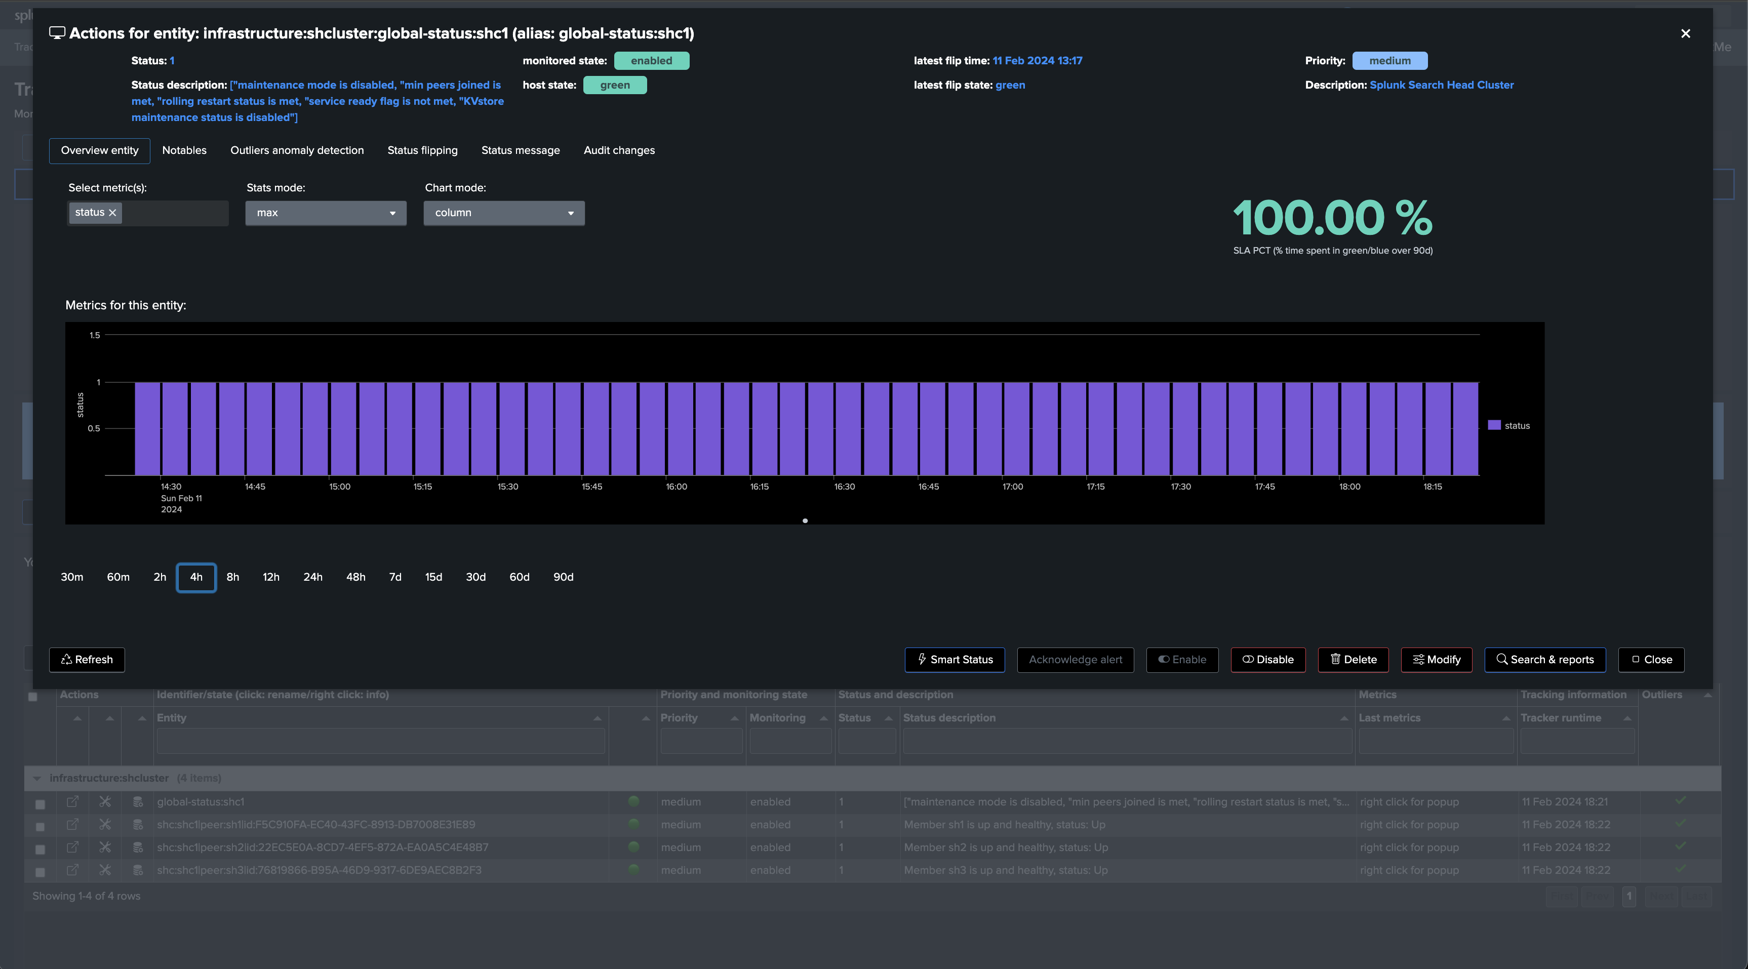Click the Select metric(s) input box
Image resolution: width=1748 pixels, height=969 pixels.
[175, 213]
